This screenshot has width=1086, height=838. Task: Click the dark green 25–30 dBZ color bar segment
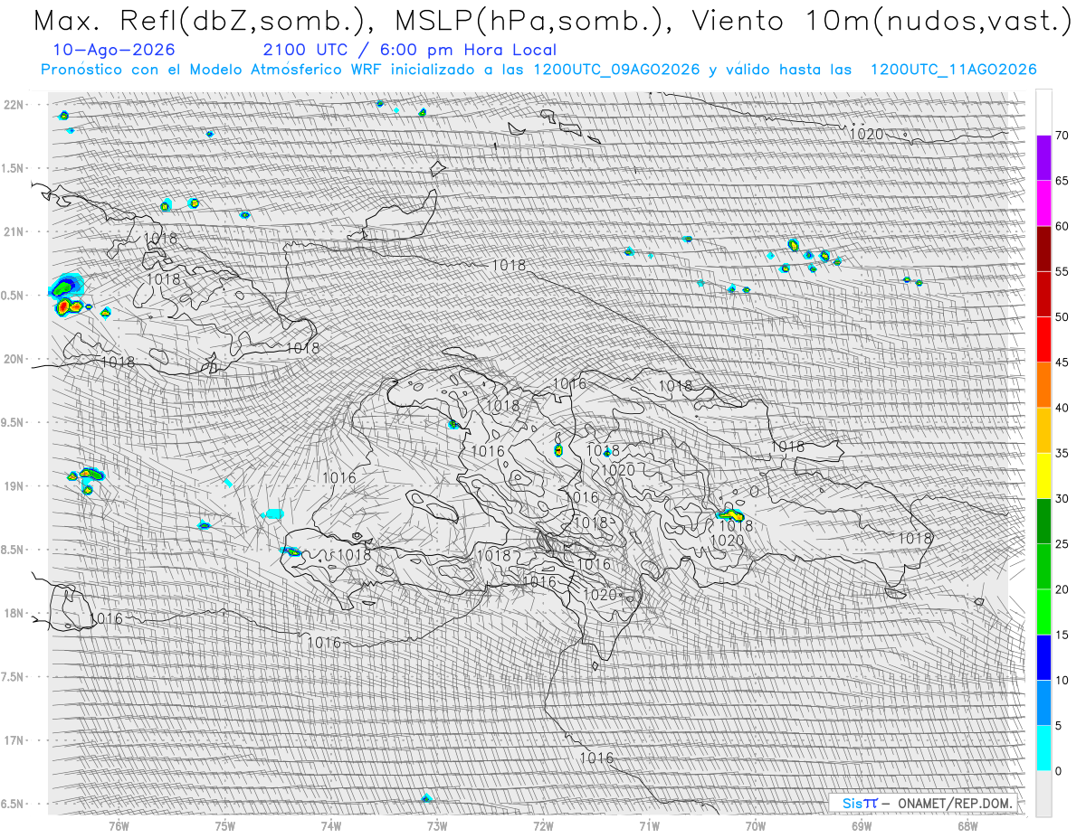[1043, 522]
